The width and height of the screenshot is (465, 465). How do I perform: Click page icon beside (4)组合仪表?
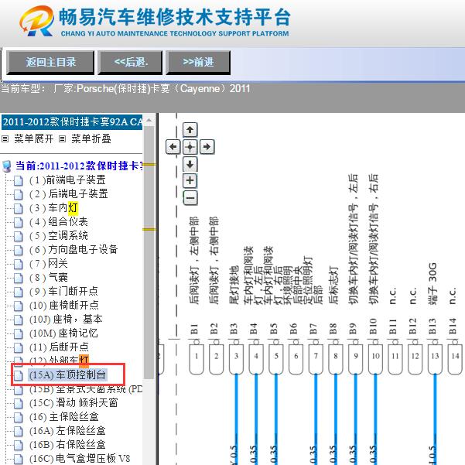pos(18,222)
